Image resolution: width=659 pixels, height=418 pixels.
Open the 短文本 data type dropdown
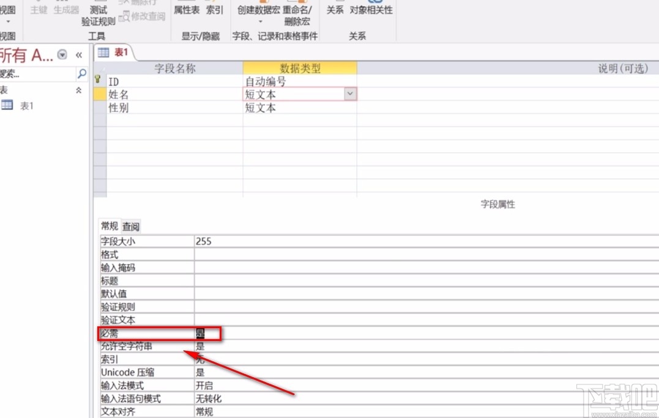coord(350,94)
